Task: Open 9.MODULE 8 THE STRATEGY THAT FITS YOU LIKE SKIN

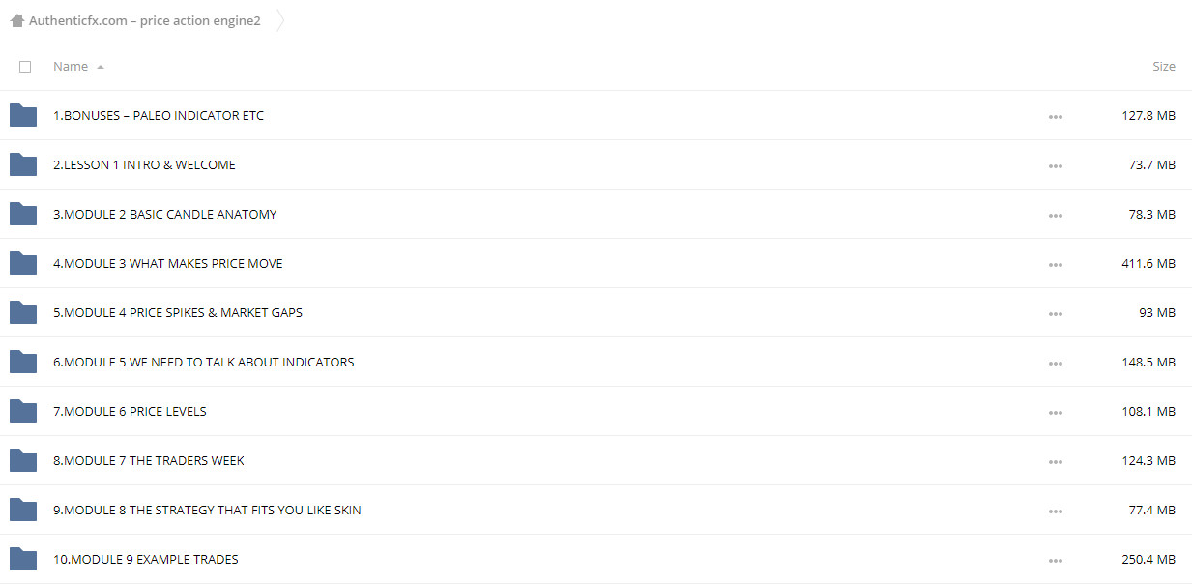Action: coord(207,510)
